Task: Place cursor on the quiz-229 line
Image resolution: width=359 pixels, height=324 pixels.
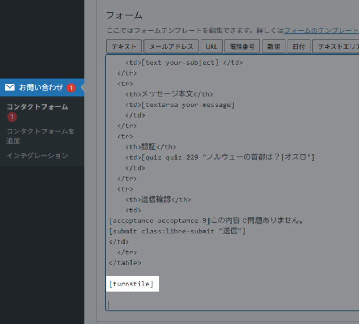Action: click(x=227, y=157)
